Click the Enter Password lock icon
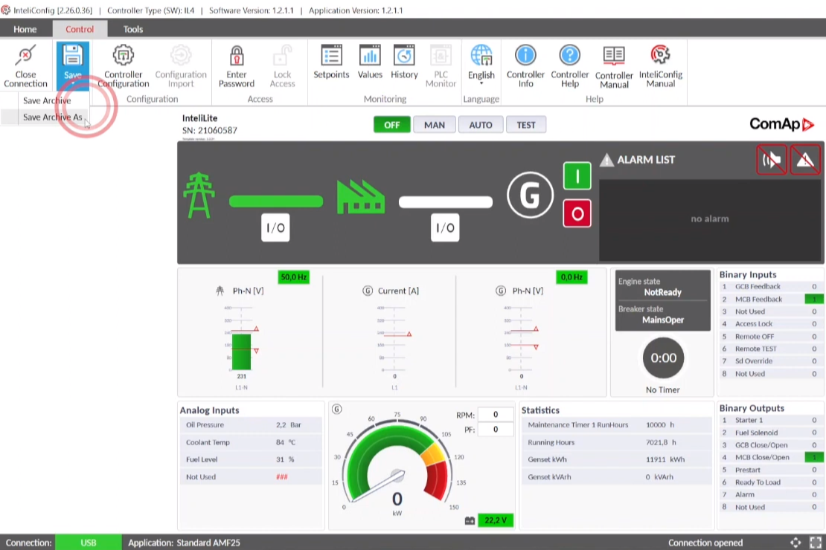Screen dimensions: 826x550 [x=237, y=56]
